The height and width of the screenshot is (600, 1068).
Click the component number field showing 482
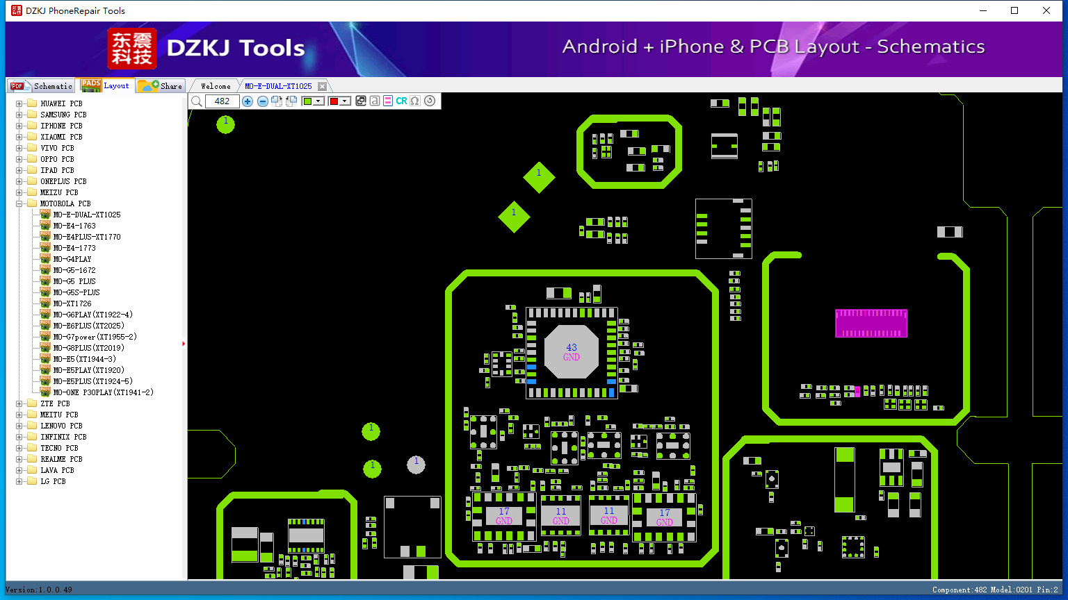pyautogui.click(x=222, y=101)
